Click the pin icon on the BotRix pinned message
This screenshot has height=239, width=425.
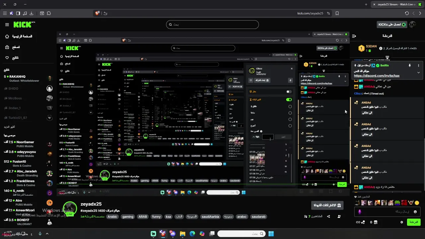(x=410, y=66)
